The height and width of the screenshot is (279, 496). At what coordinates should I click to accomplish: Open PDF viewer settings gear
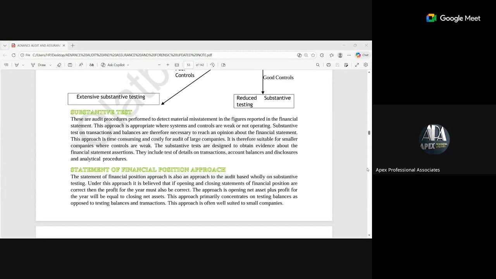[365, 65]
